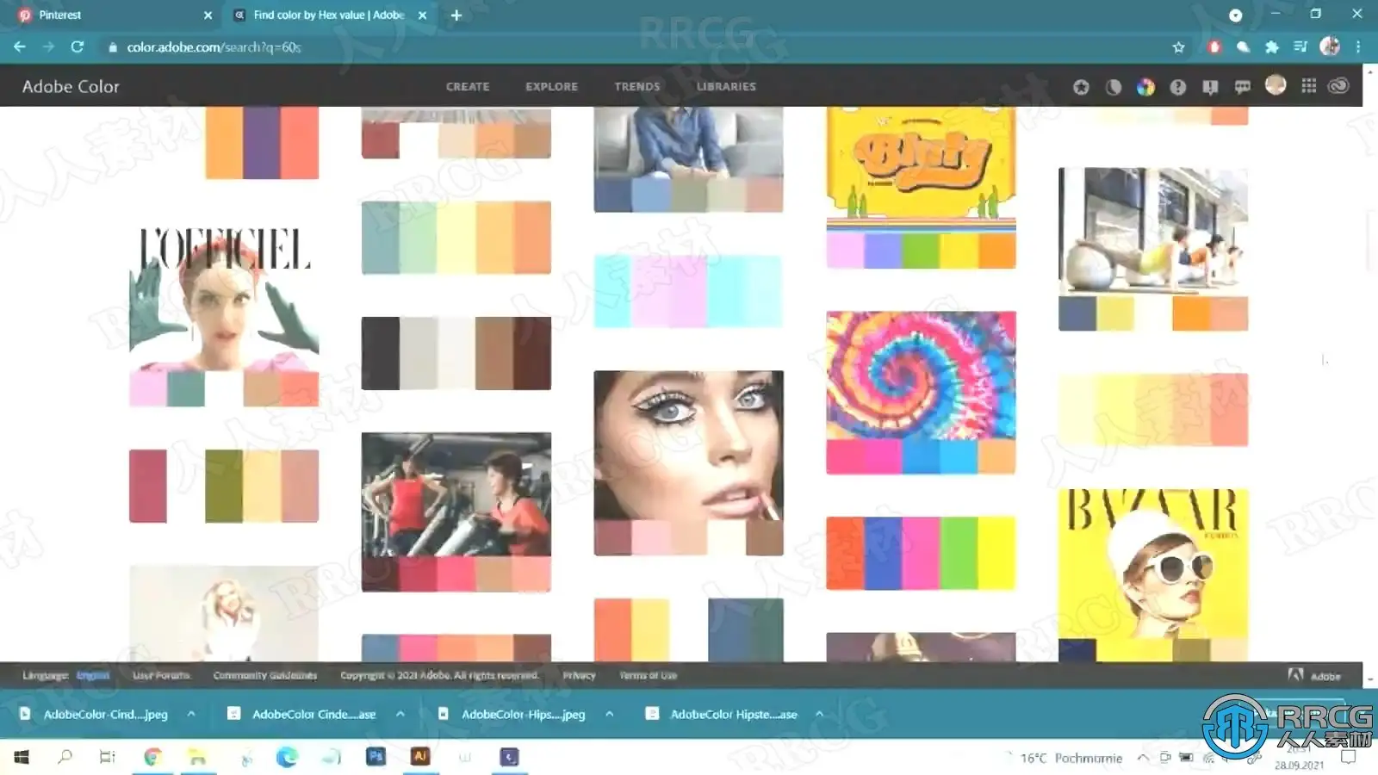Screen dimensions: 1378x775
Task: Open the yellow Birdy poster theme
Action: click(921, 188)
